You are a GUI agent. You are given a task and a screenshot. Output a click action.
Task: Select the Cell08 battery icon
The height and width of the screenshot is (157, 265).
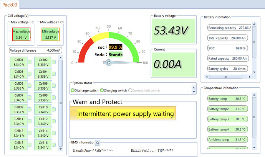(45, 98)
